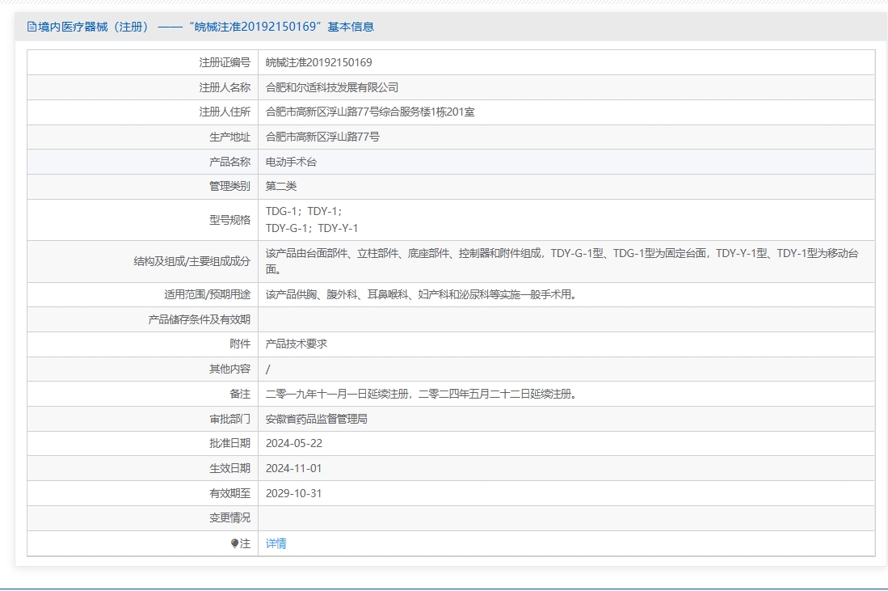The image size is (888, 591).
Task: Click attachment value 产品技术要求
Action: [x=297, y=344]
